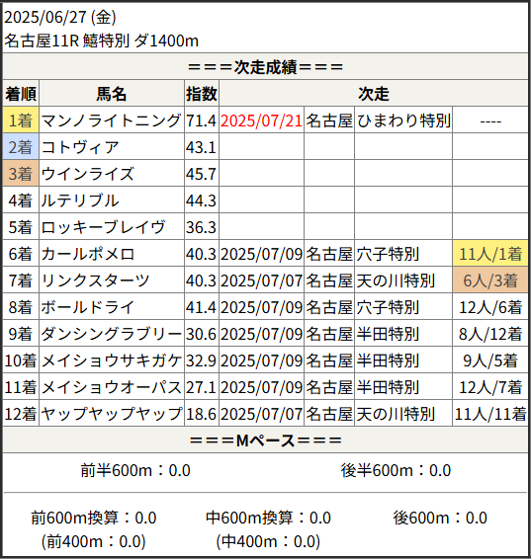Image resolution: width=531 pixels, height=559 pixels.
Task: Select the yellow 11人/1着 result cell
Action: [x=490, y=254]
